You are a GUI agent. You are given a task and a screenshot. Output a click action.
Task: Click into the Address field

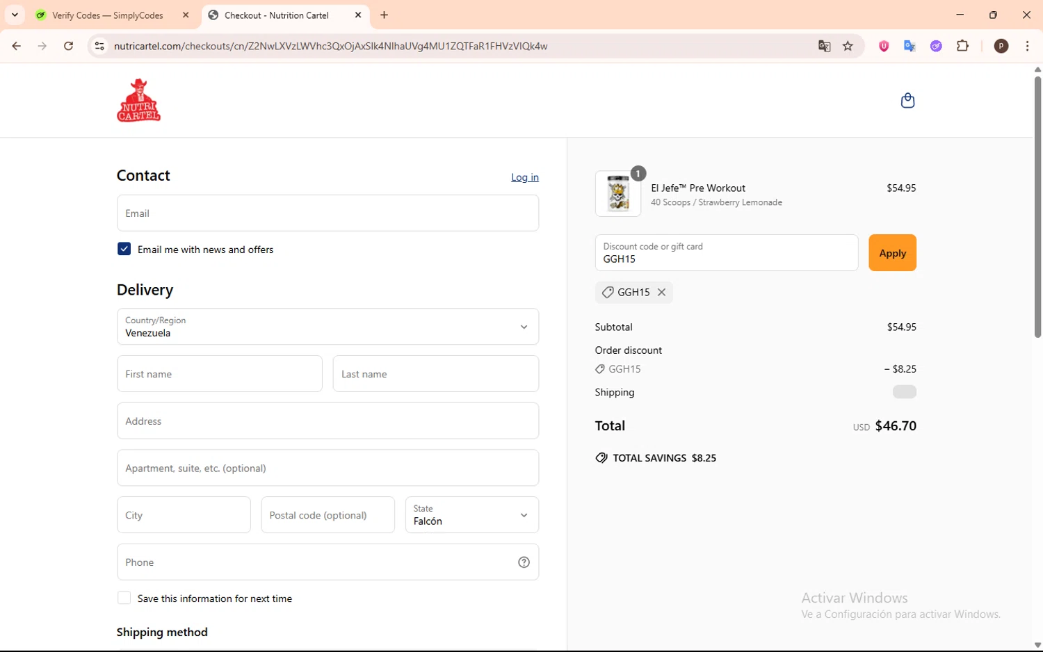click(x=328, y=421)
